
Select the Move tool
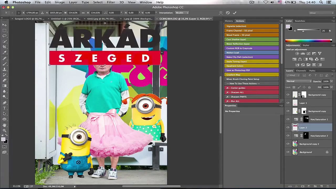click(4, 25)
